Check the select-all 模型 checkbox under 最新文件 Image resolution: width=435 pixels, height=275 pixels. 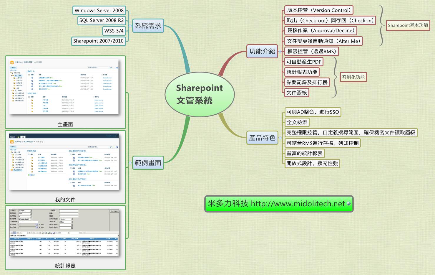(x=29, y=75)
